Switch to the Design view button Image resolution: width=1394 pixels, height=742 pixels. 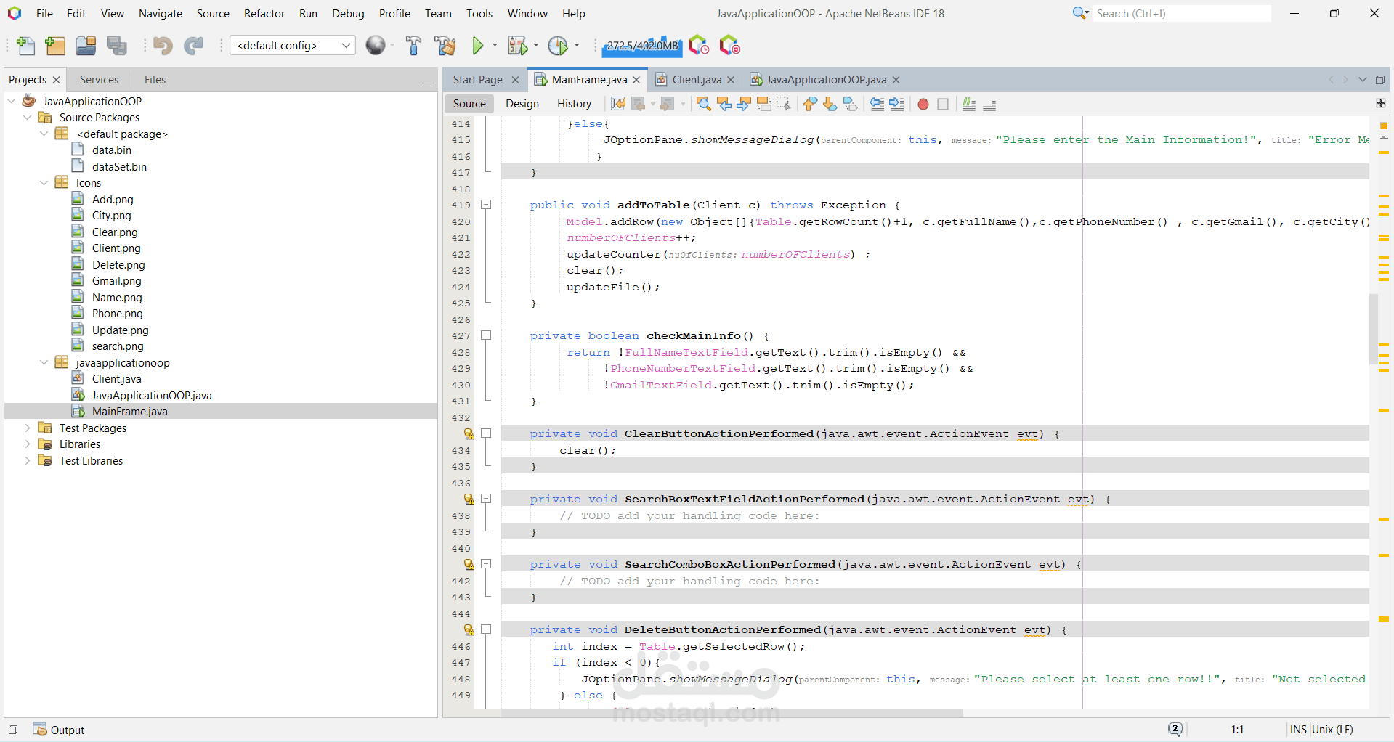pyautogui.click(x=522, y=104)
